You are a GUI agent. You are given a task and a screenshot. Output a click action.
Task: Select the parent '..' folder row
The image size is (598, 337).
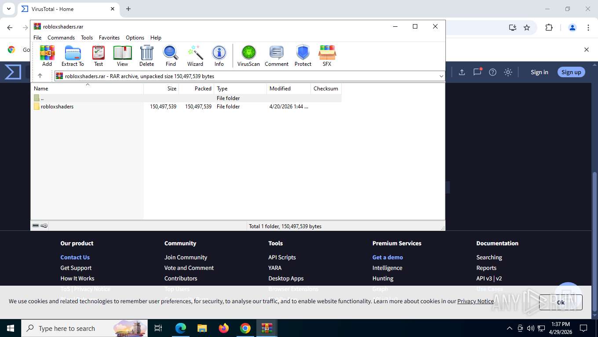(186, 98)
